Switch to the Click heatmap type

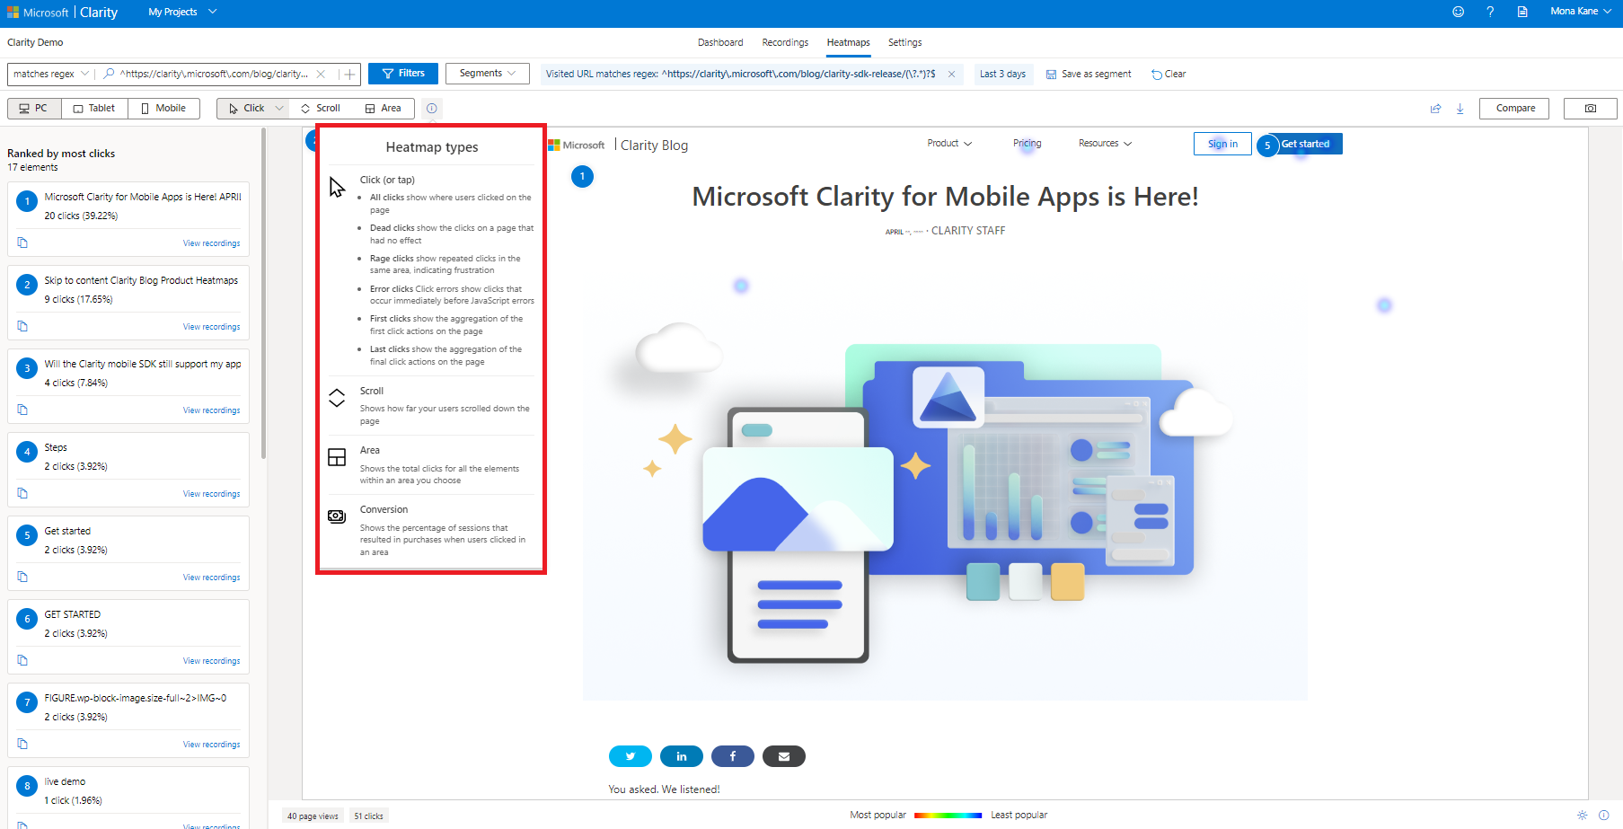(246, 108)
